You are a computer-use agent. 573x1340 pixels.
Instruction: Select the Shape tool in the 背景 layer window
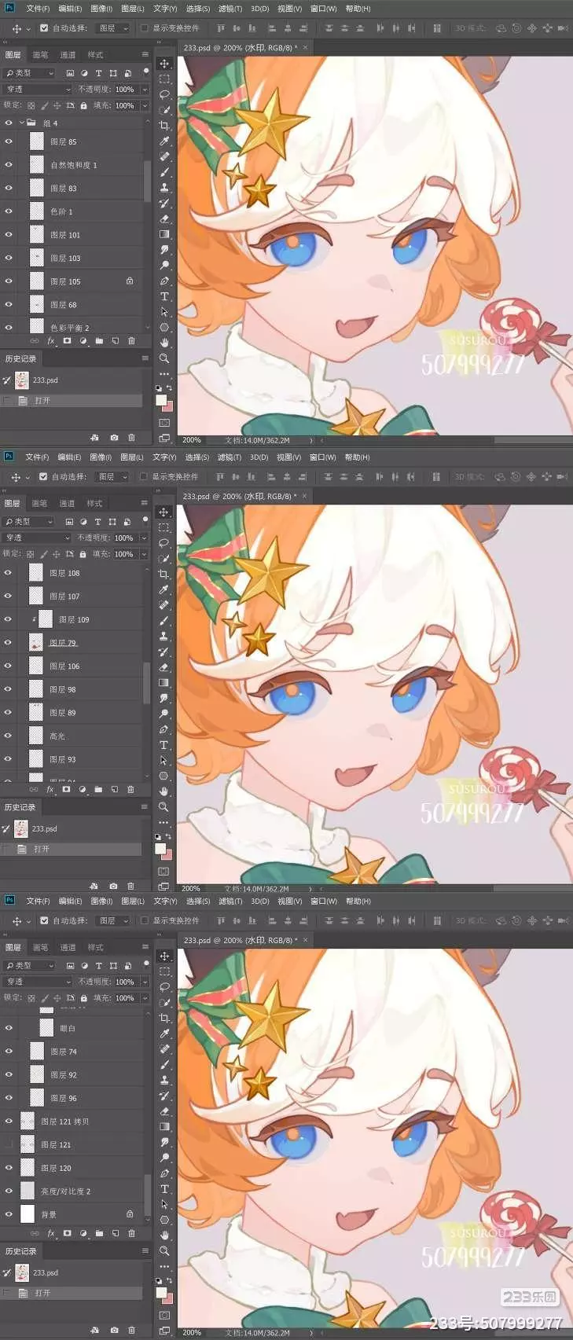tap(164, 1220)
